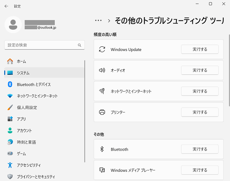Image resolution: width=230 pixels, height=181 pixels.
Task: Click the アプリ icon in sidebar
Action: coord(10,119)
